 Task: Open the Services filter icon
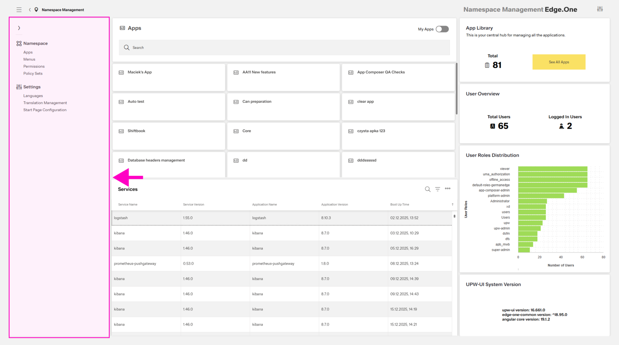438,189
